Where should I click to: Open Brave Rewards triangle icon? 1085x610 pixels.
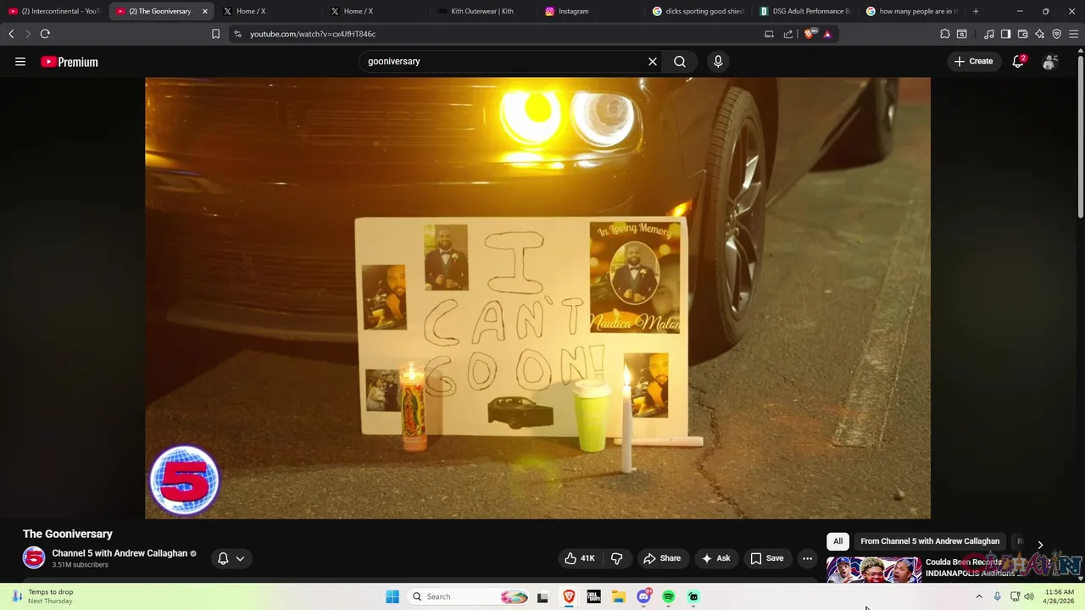coord(827,34)
